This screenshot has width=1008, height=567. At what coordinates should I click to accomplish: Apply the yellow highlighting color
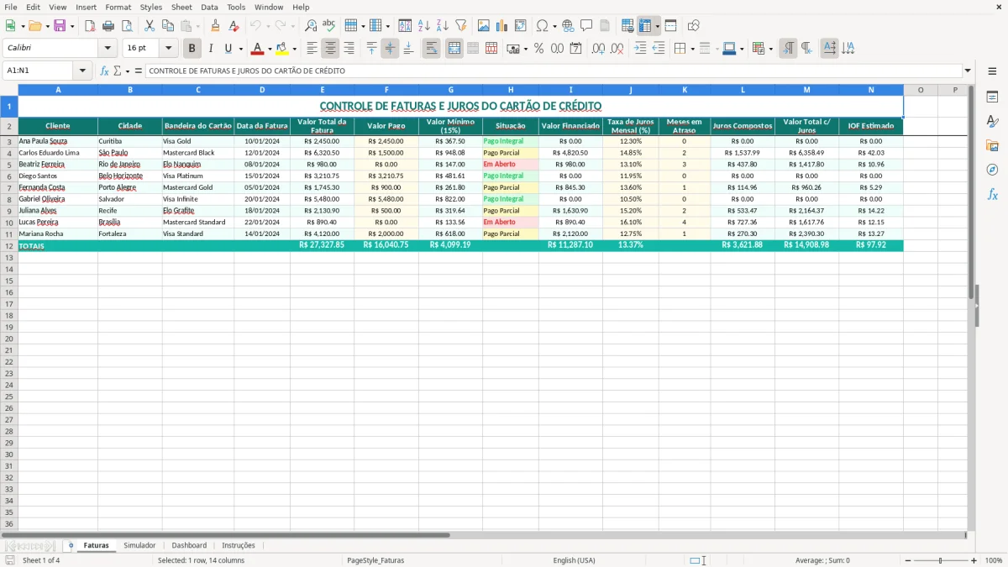[x=281, y=49]
